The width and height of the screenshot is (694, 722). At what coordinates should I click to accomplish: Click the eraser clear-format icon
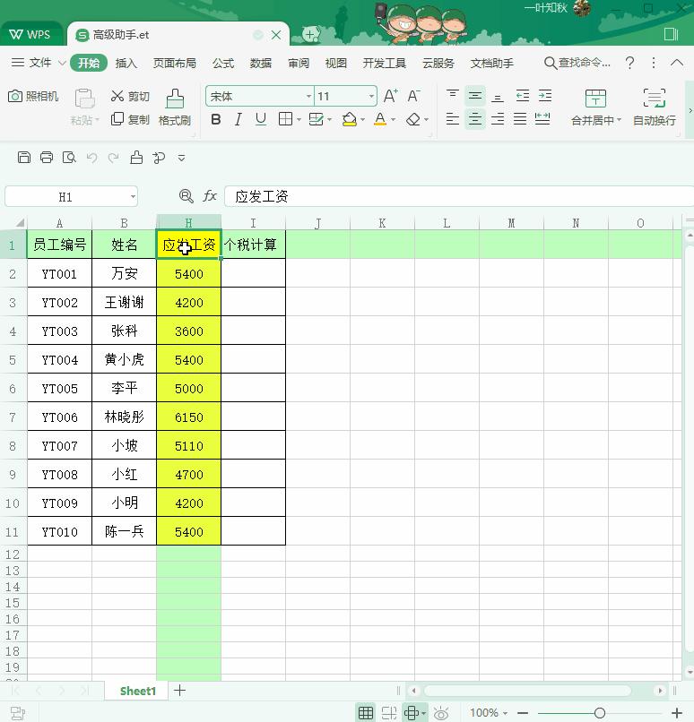413,120
